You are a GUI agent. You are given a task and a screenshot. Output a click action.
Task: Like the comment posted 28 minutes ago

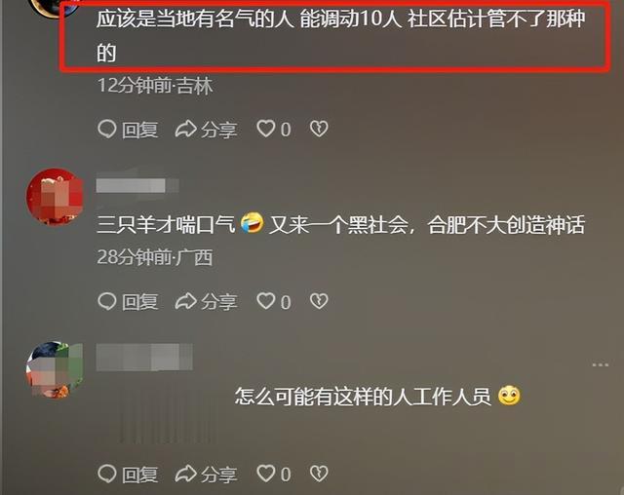pyautogui.click(x=274, y=302)
